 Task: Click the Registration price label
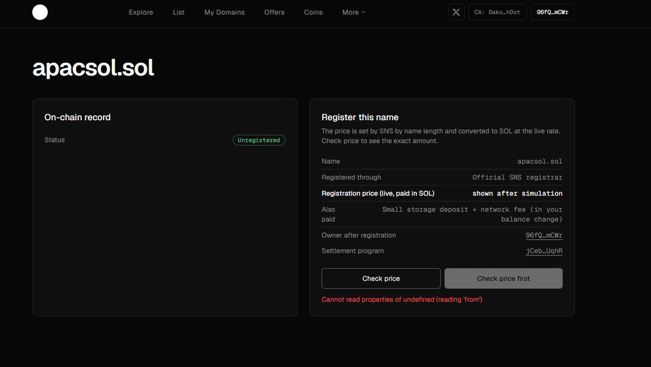pos(378,193)
